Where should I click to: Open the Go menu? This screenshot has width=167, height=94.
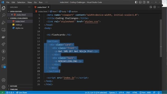pyautogui.click(x=35, y=2)
